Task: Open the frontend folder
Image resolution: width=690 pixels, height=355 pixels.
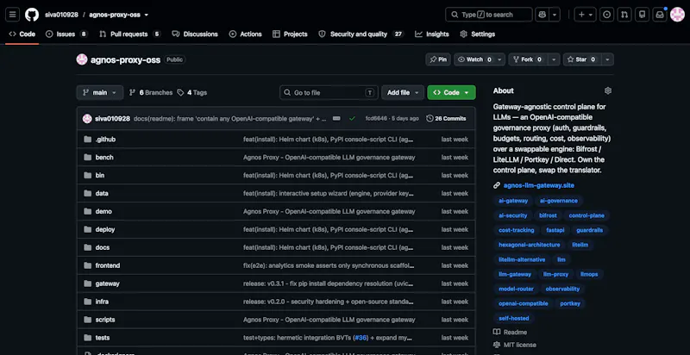Action: tap(108, 265)
